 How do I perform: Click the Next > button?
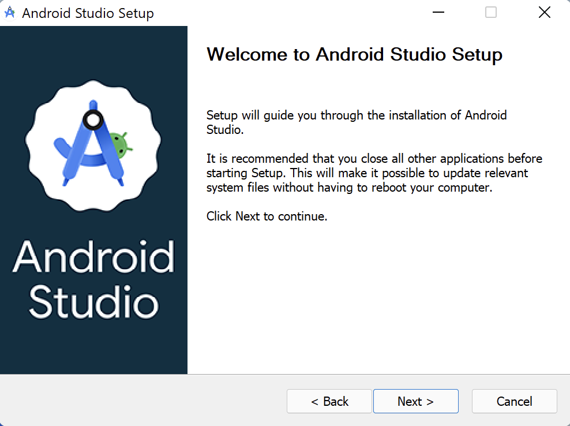[x=415, y=401]
